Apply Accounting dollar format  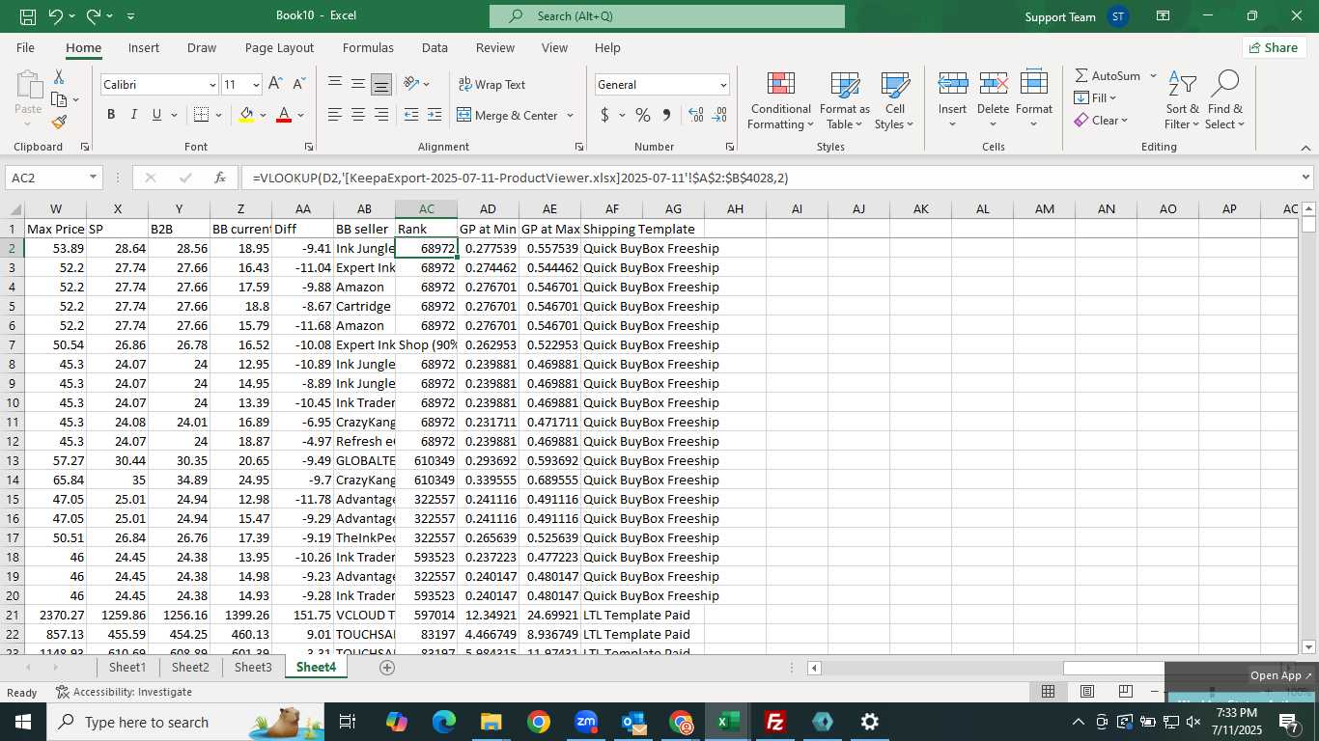[605, 115]
